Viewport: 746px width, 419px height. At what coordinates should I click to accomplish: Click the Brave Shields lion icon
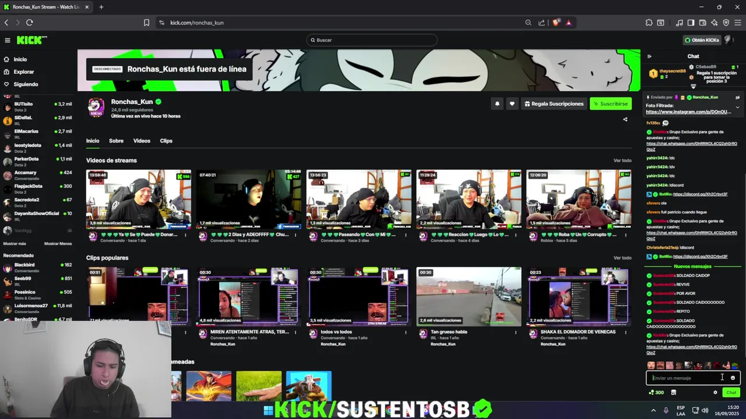pyautogui.click(x=556, y=23)
